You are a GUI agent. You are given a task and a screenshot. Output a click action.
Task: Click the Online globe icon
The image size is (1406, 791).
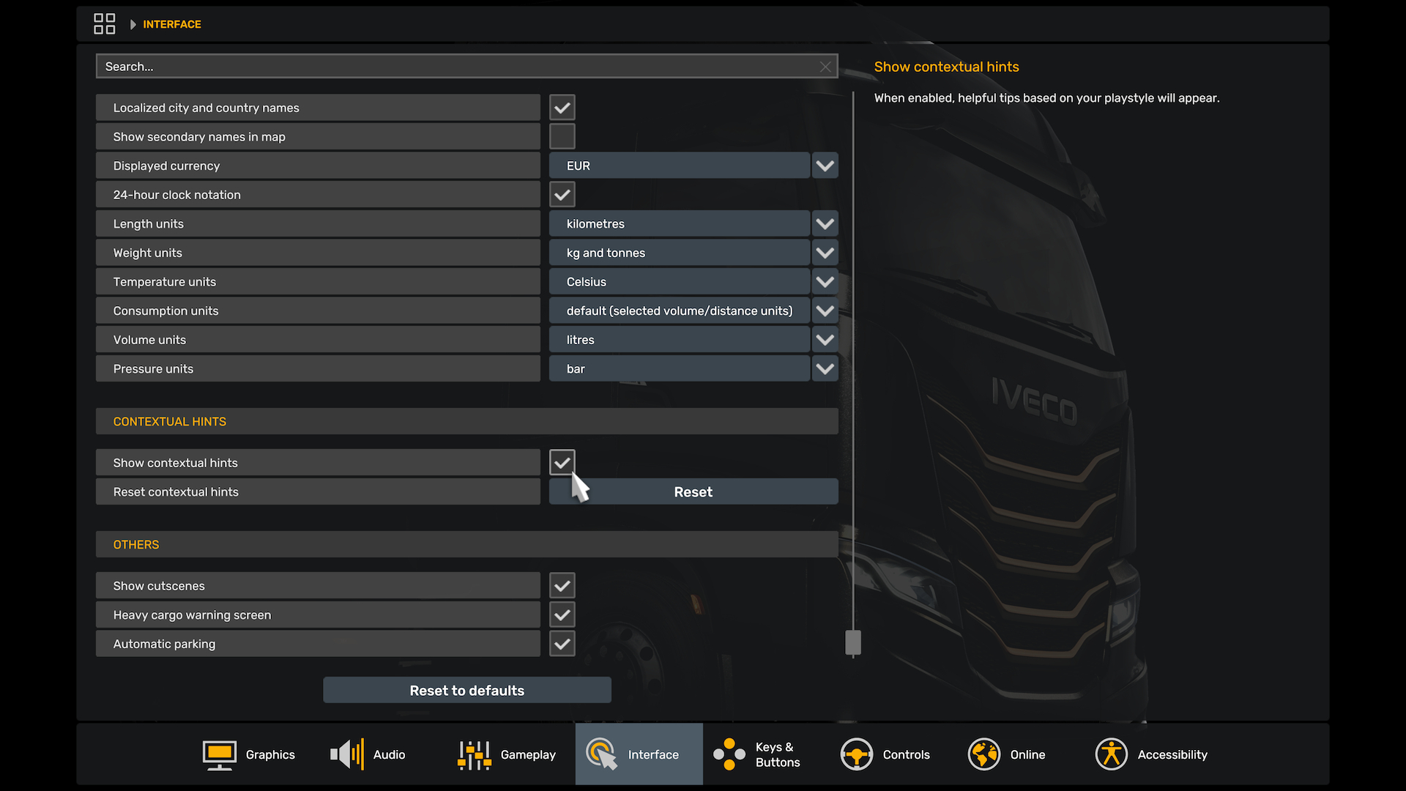(983, 754)
